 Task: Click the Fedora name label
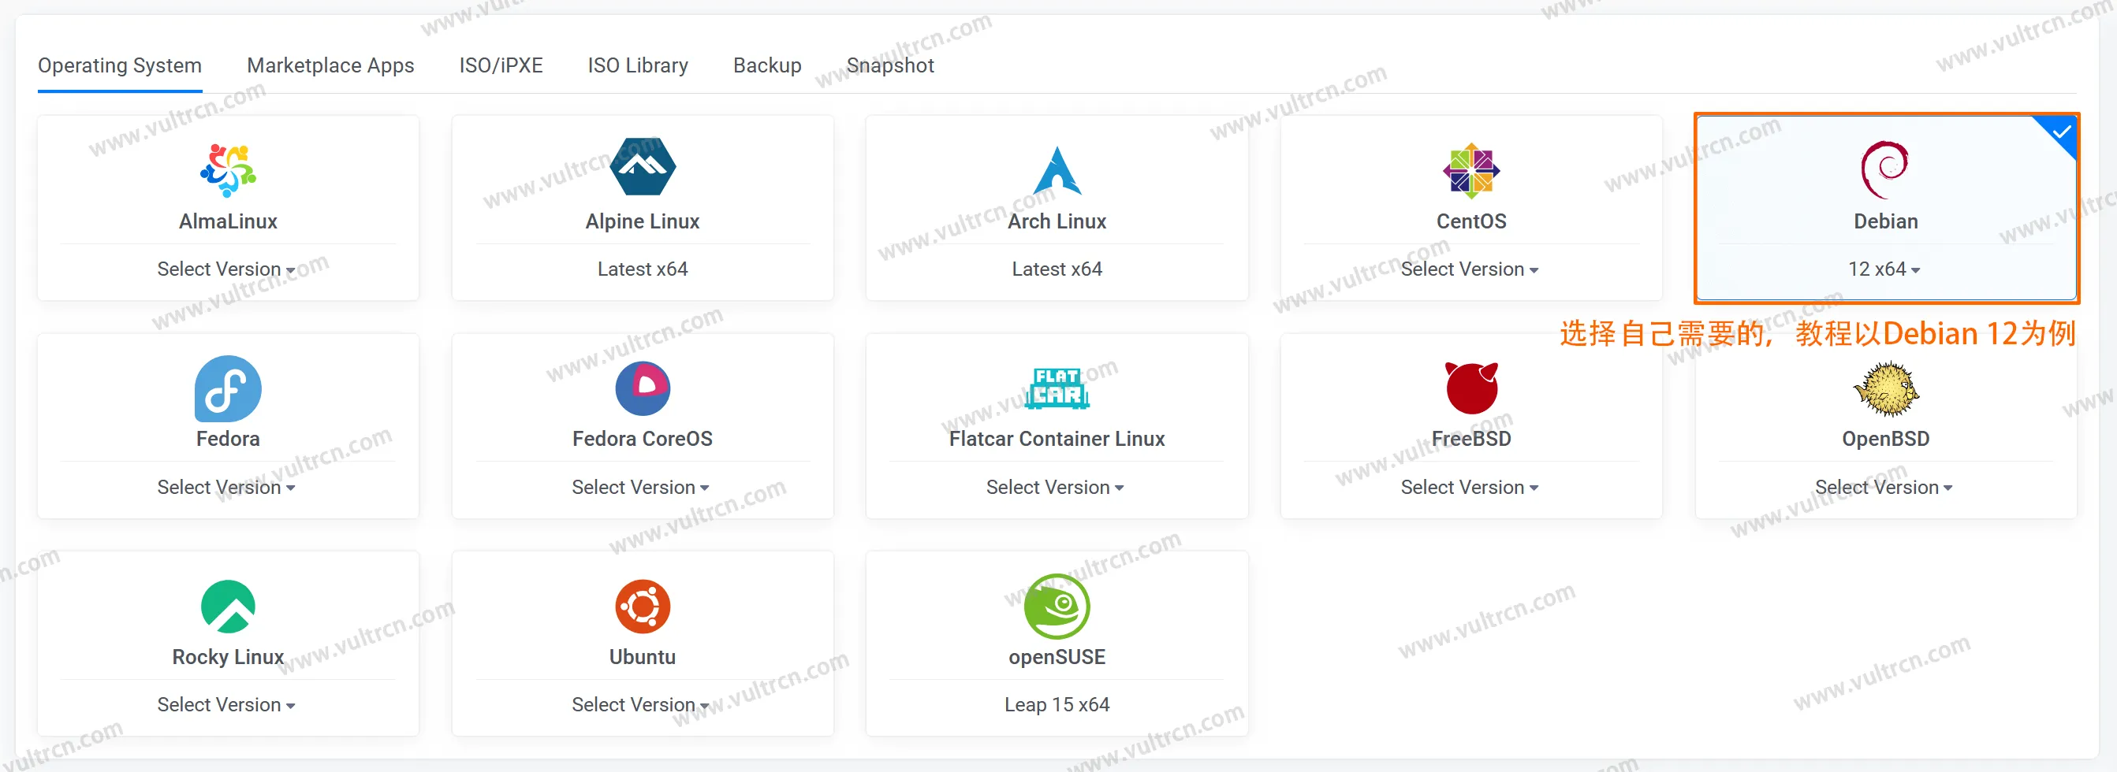click(x=228, y=439)
